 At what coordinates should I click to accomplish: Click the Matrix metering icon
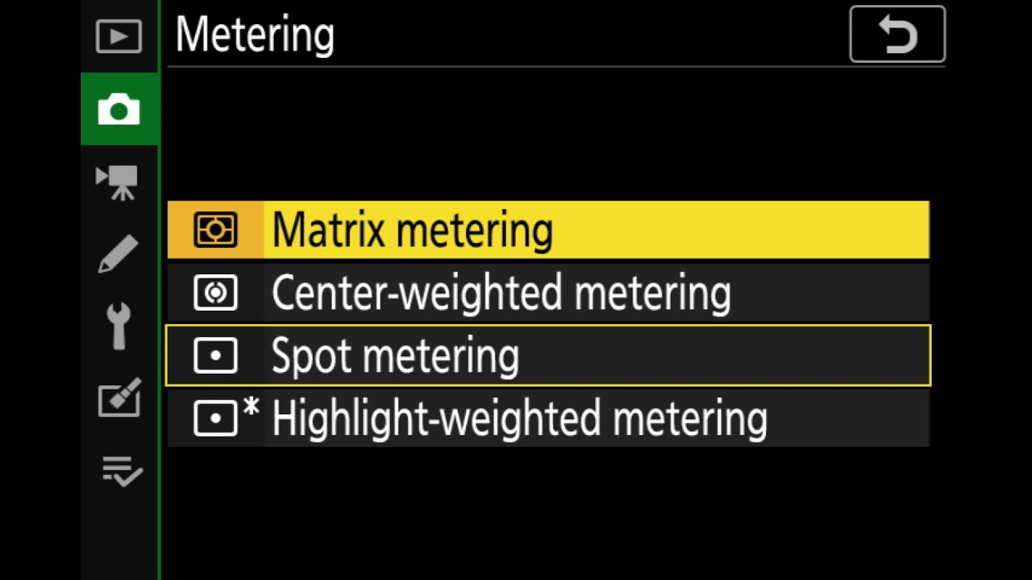point(215,230)
